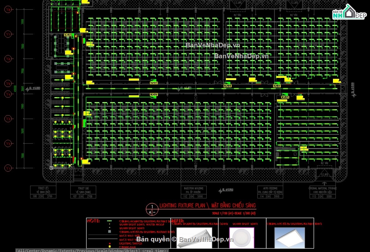Select the Y1 grid axis bubble
The width and height of the screenshot is (370, 252).
point(8,168)
